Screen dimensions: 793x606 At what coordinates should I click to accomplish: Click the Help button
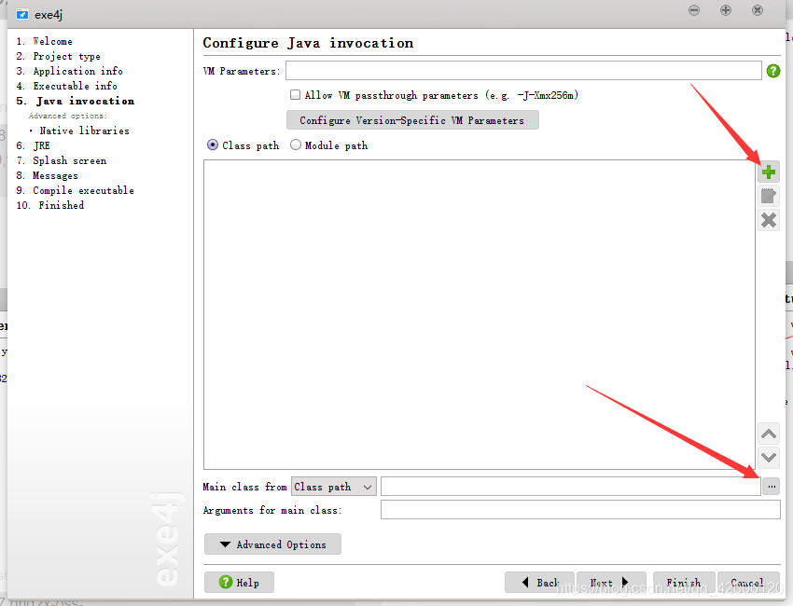[x=239, y=583]
